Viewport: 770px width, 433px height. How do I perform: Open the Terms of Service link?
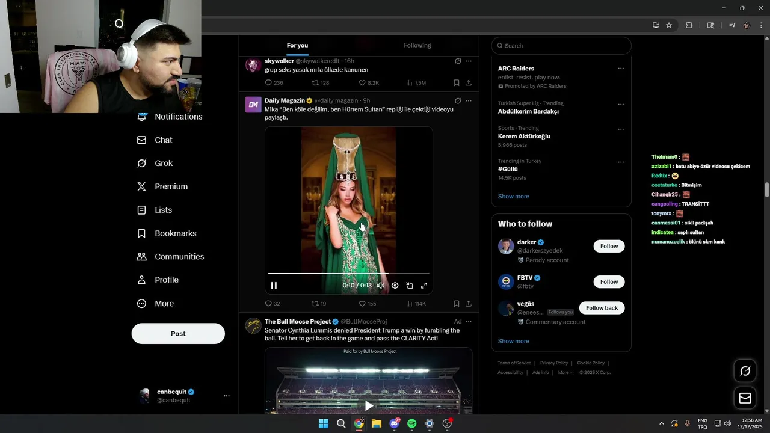[x=514, y=363]
